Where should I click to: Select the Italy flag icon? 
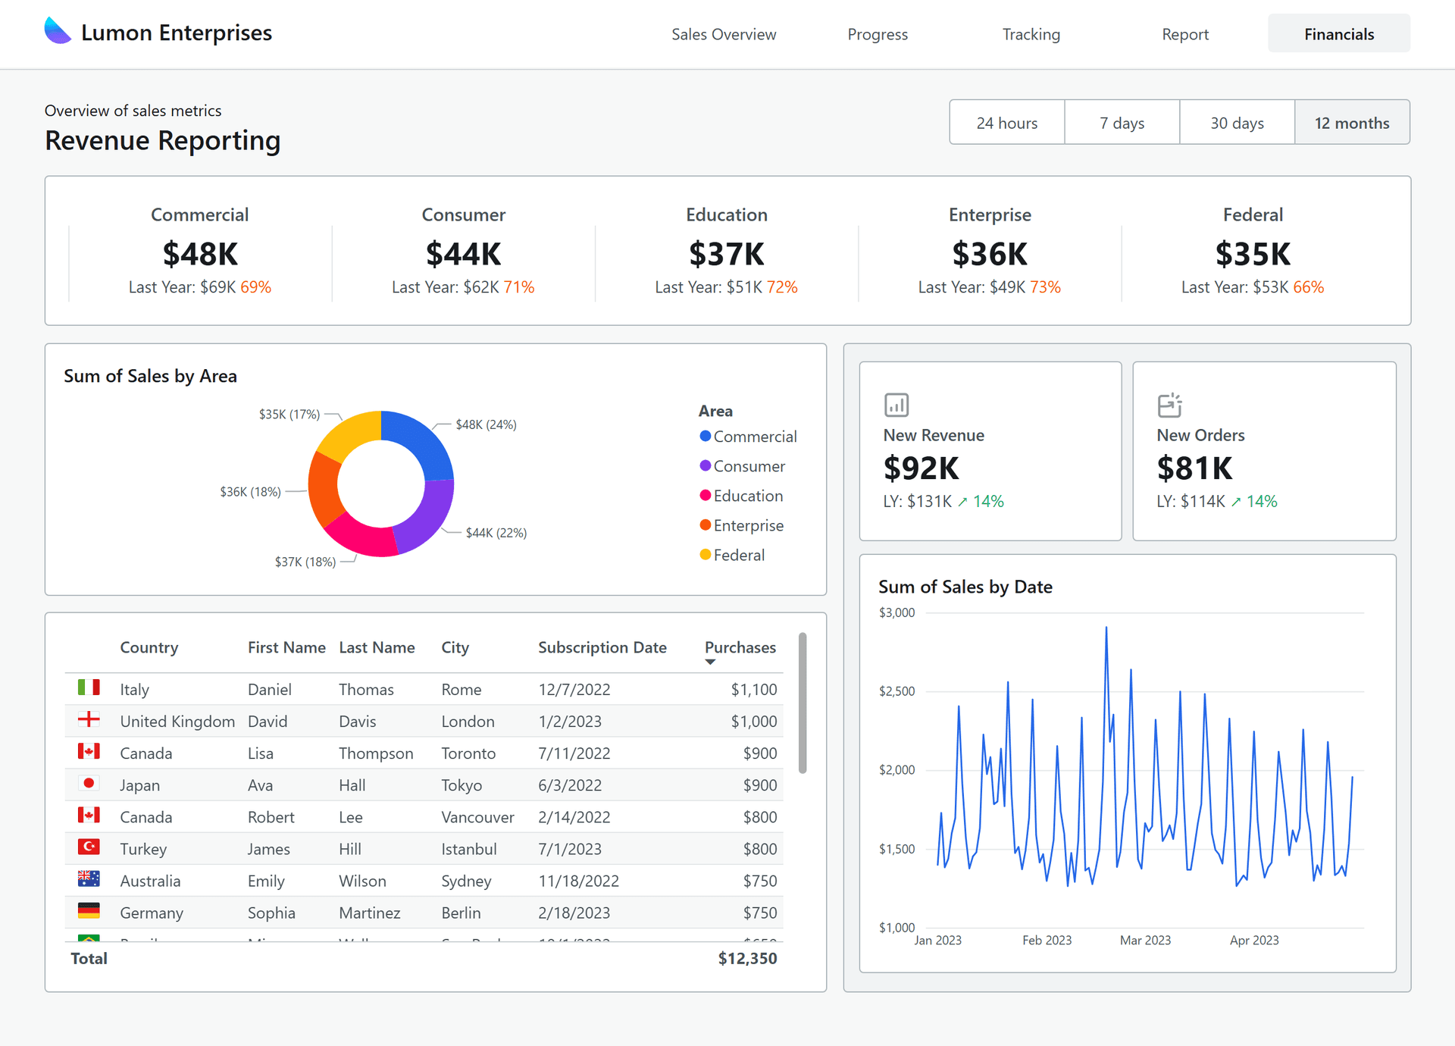(x=89, y=688)
